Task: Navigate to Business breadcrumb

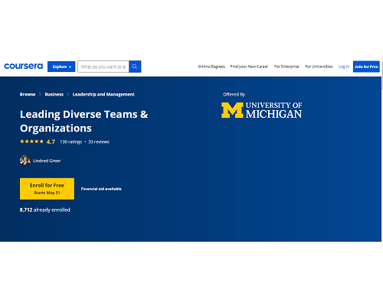Action: 54,94
